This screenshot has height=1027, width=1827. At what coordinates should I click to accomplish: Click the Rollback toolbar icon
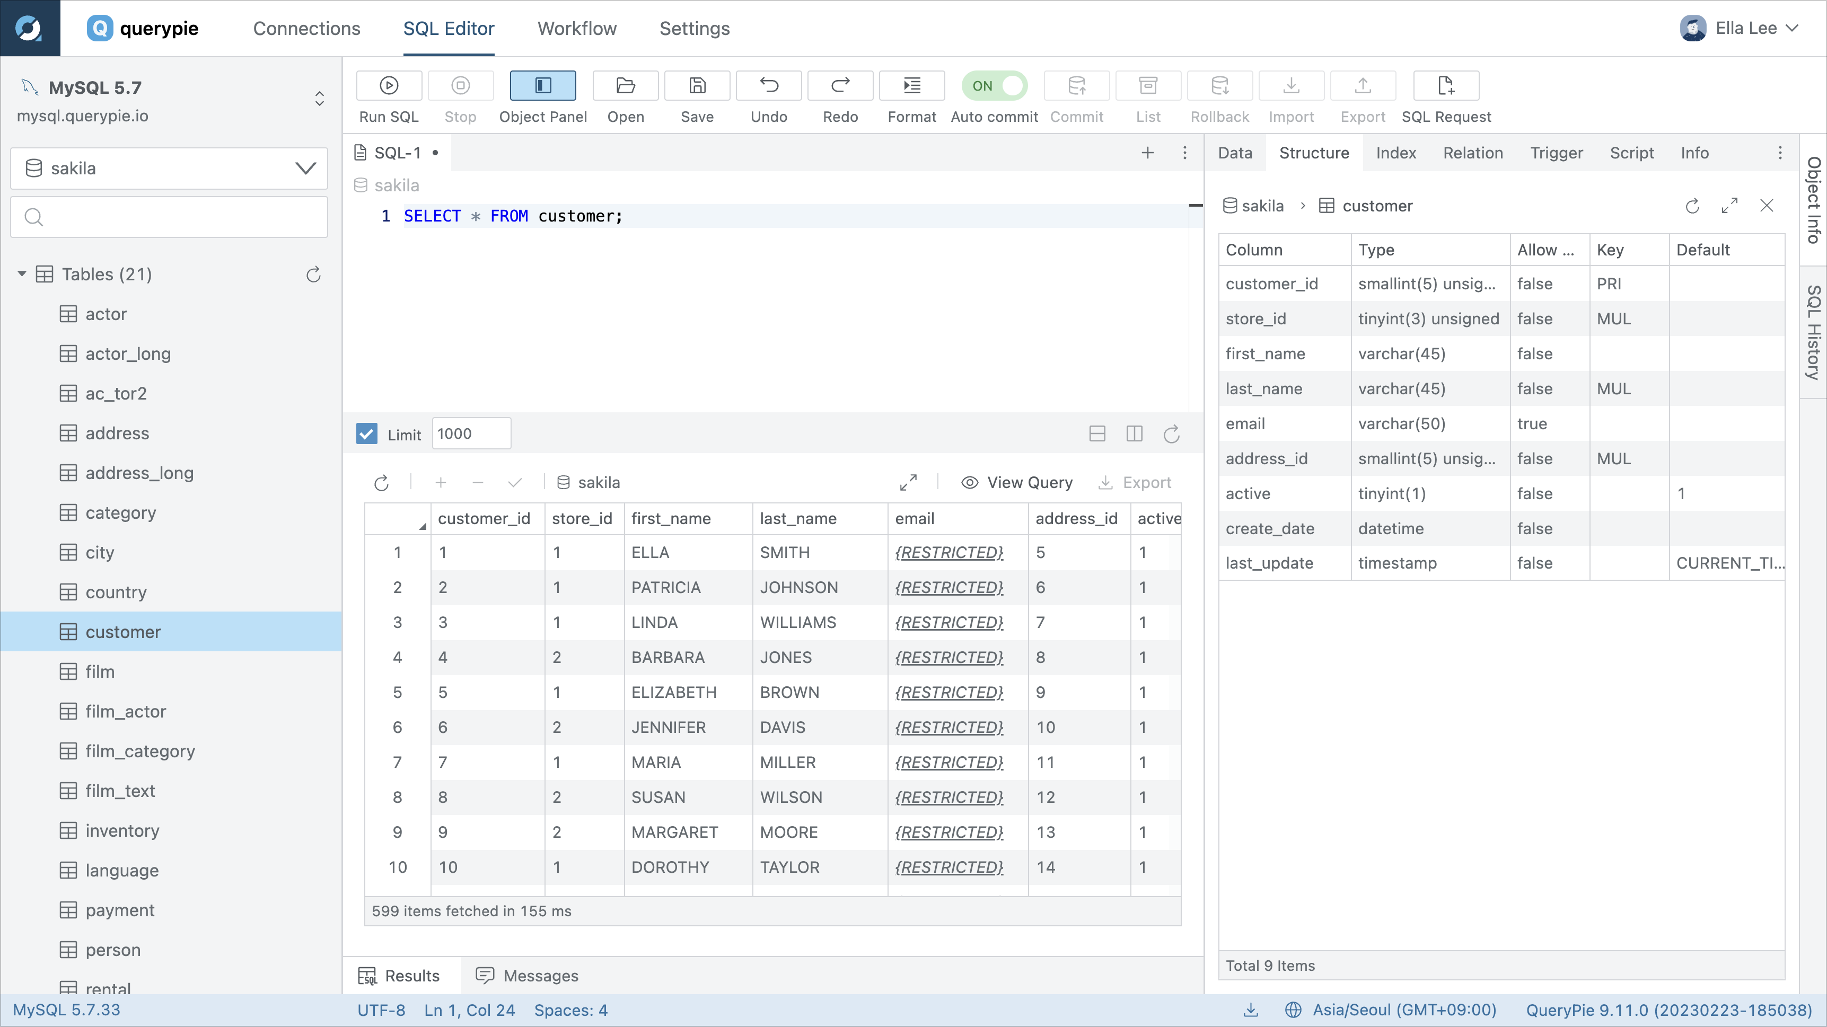[1220, 86]
